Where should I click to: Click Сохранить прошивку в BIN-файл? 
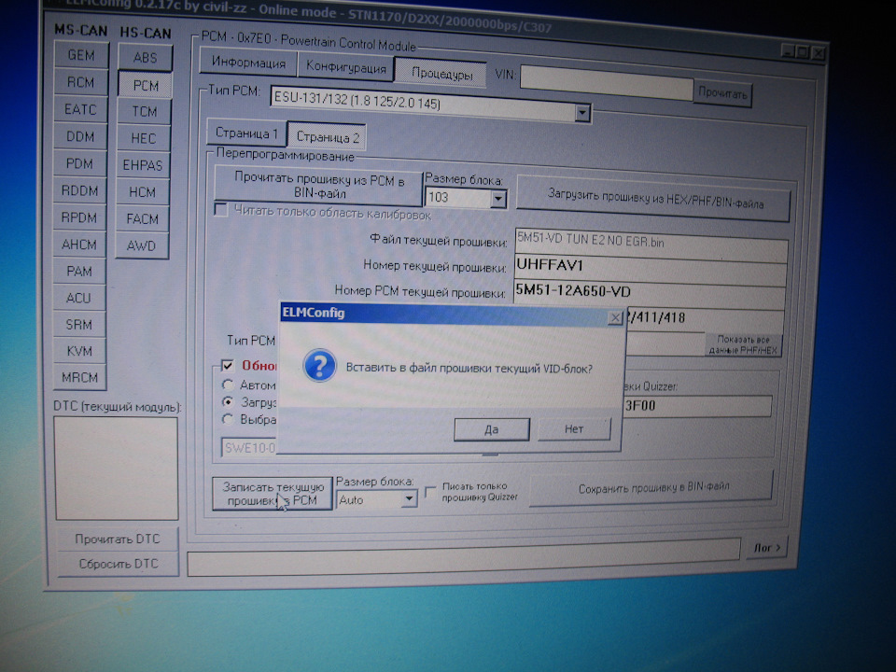(652, 488)
